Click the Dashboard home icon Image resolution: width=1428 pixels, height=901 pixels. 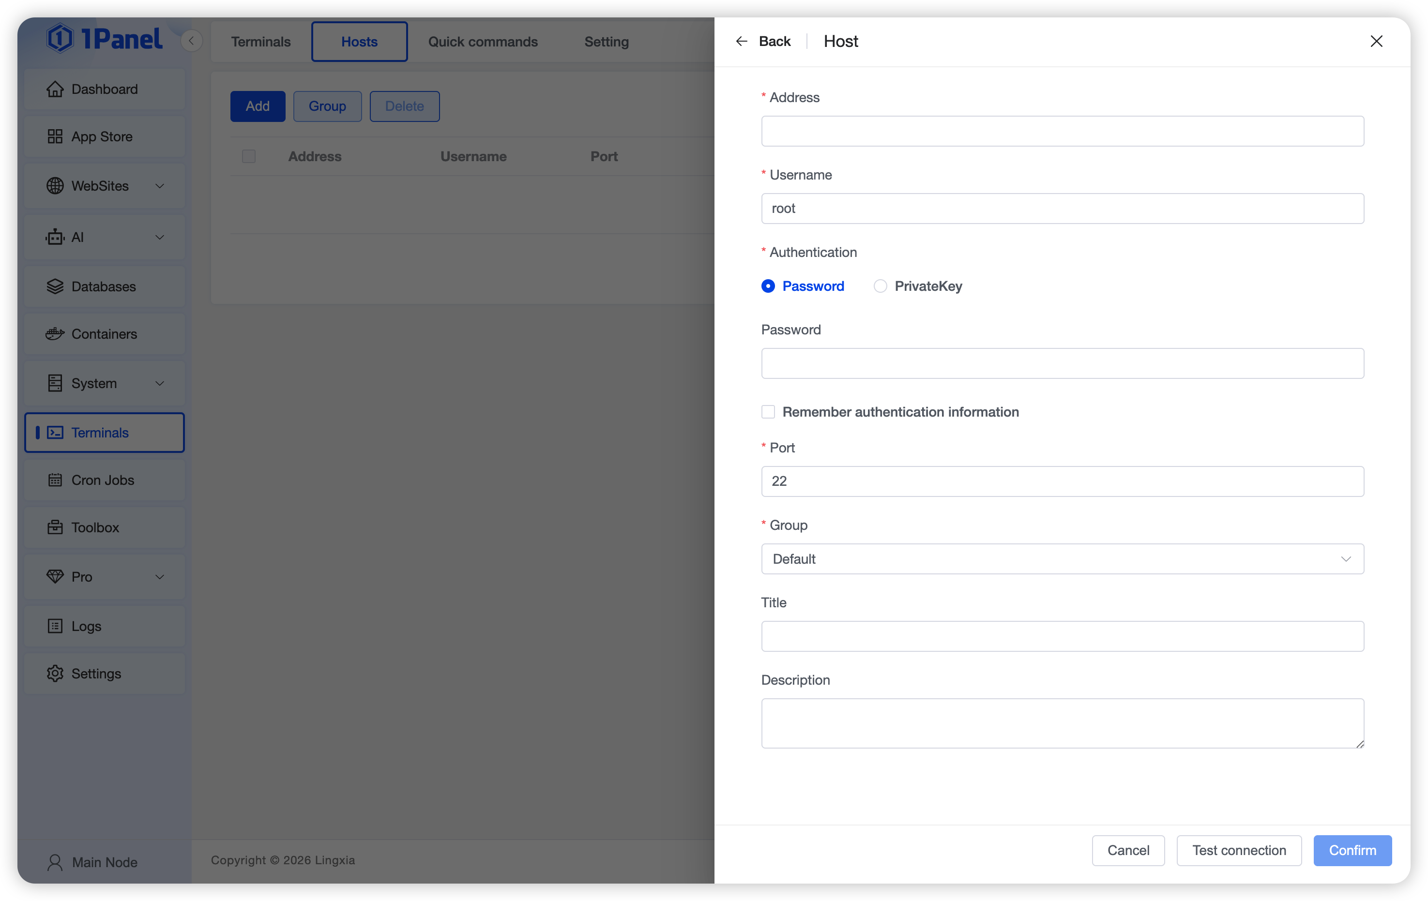(x=55, y=89)
